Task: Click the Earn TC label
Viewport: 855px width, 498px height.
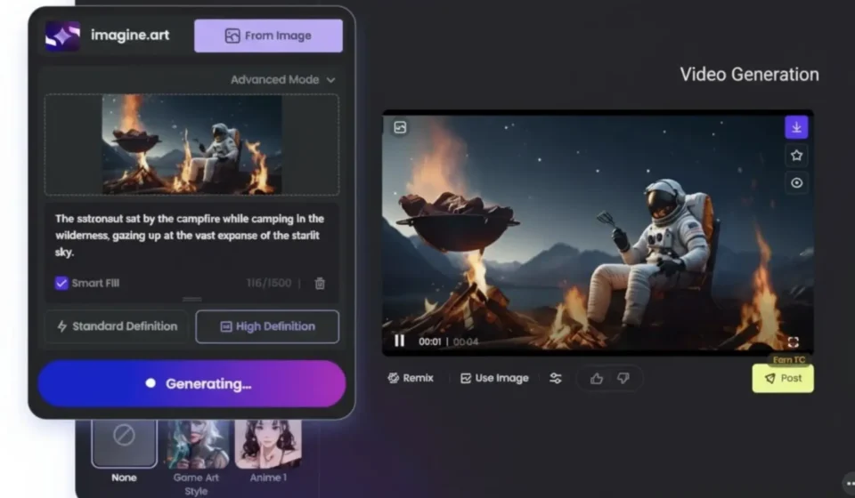Action: point(789,360)
